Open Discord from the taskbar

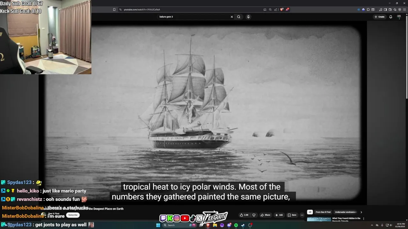(x=229, y=225)
